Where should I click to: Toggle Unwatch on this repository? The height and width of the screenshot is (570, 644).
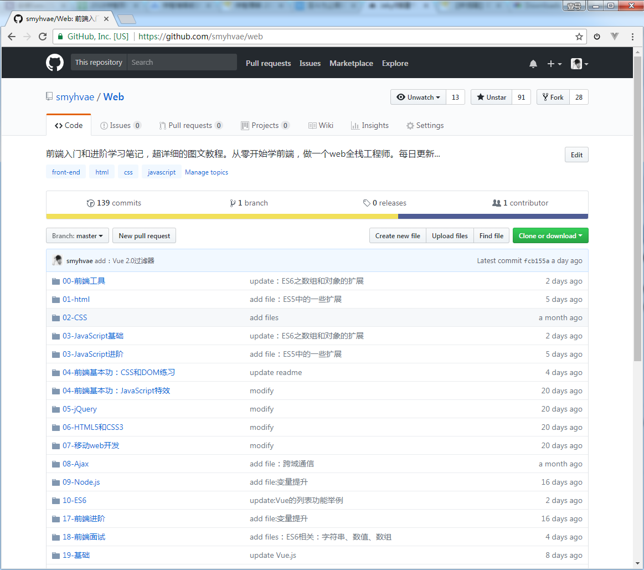click(x=418, y=97)
